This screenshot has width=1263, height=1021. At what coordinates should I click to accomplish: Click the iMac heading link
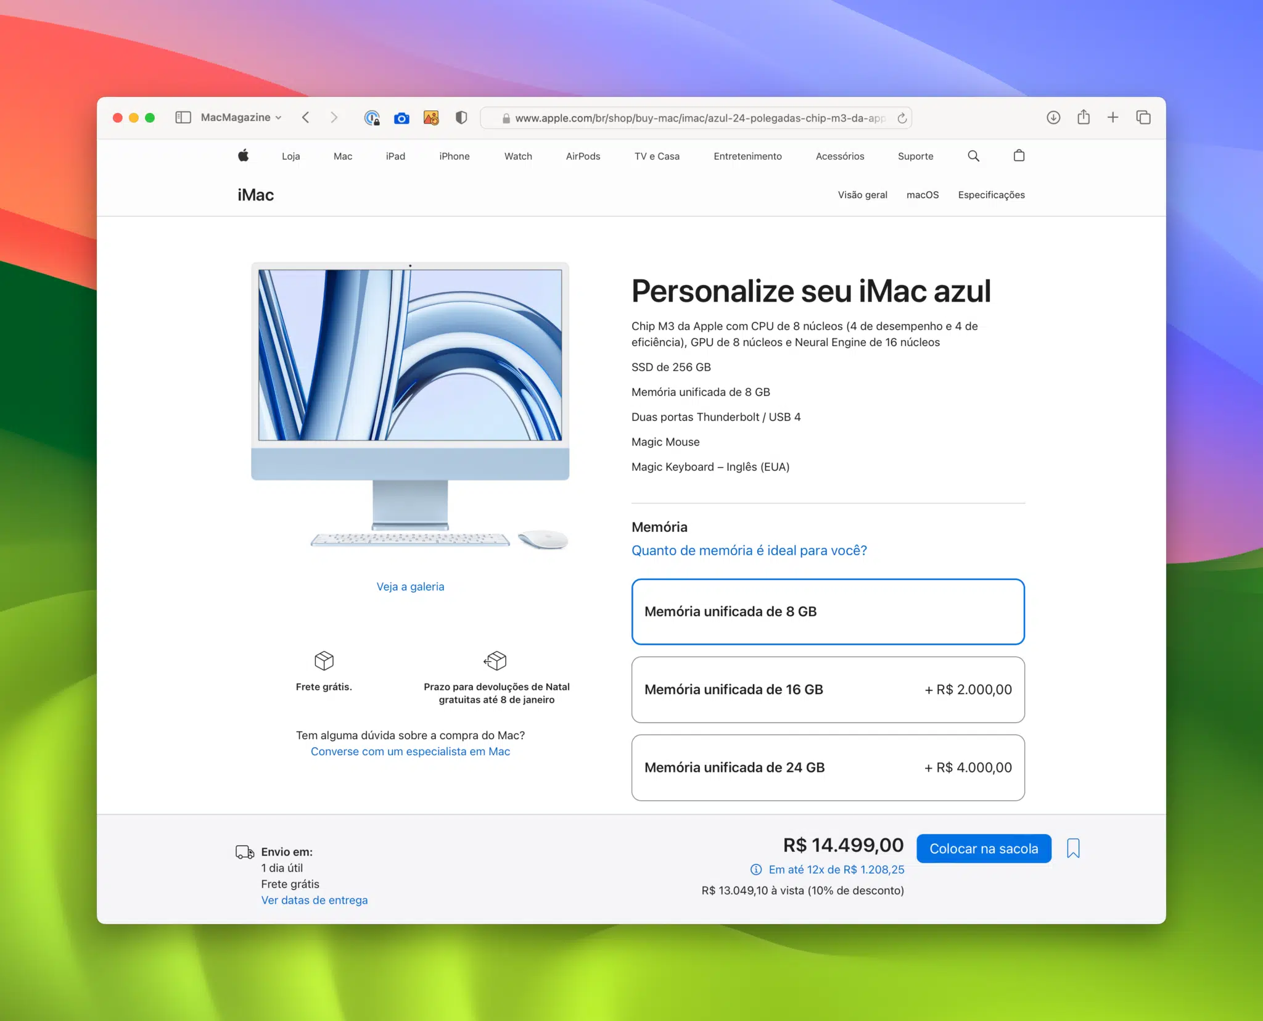(255, 195)
